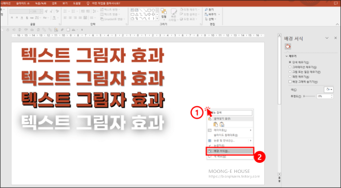Open the Review (검토) tab

[x=54, y=3]
